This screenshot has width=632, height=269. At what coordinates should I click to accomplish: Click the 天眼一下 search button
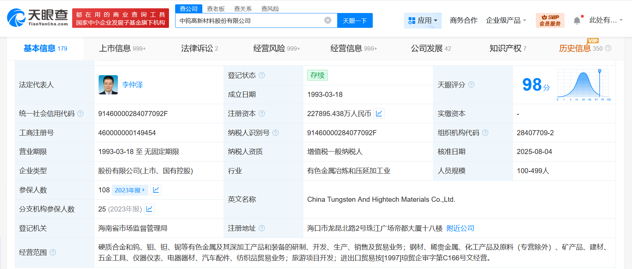point(355,21)
